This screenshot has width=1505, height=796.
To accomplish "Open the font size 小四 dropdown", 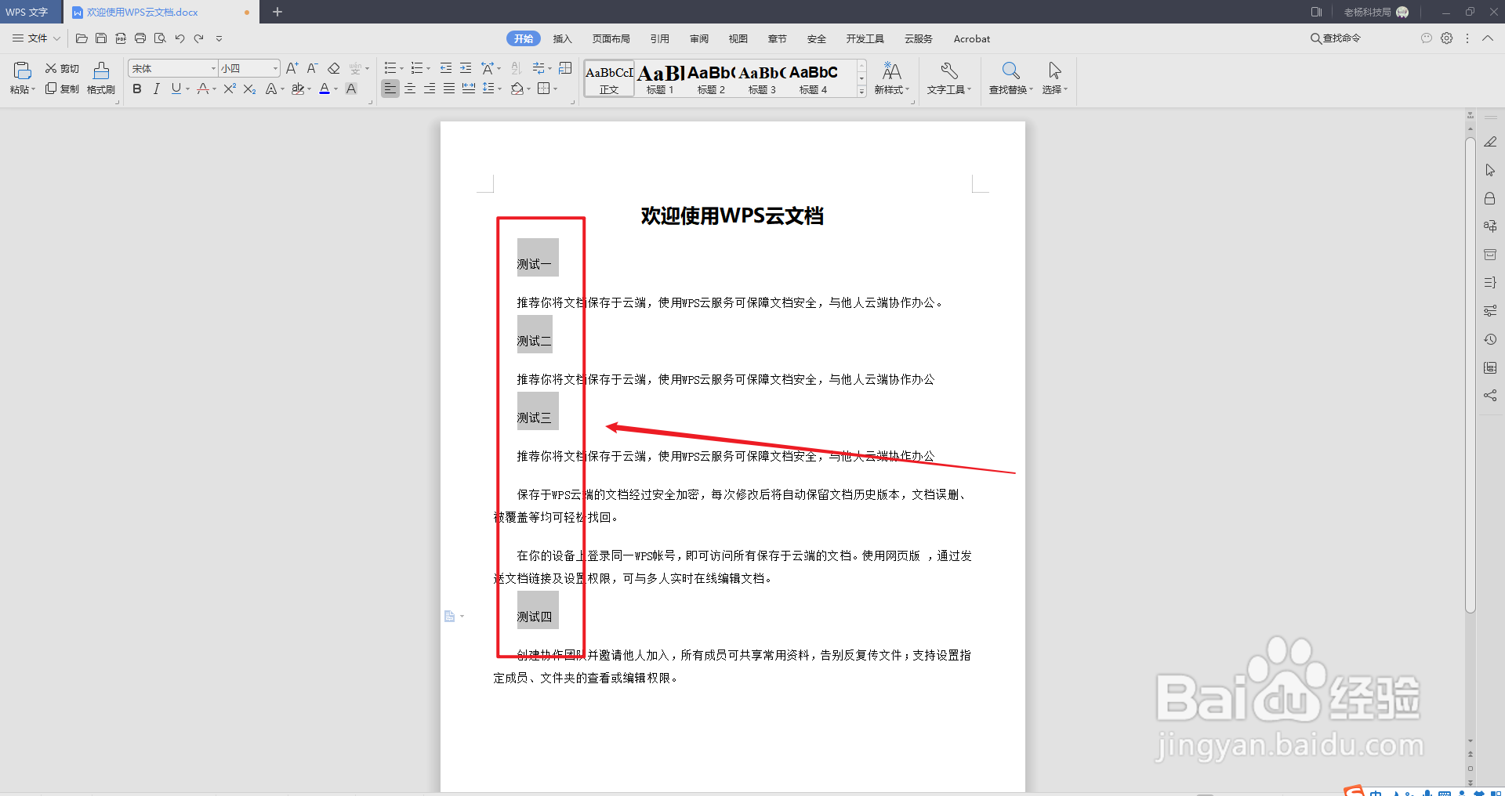I will click(x=275, y=69).
